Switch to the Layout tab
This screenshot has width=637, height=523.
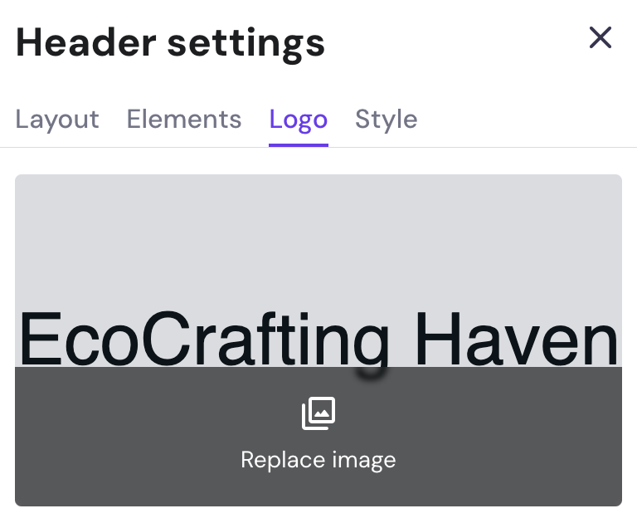(57, 120)
